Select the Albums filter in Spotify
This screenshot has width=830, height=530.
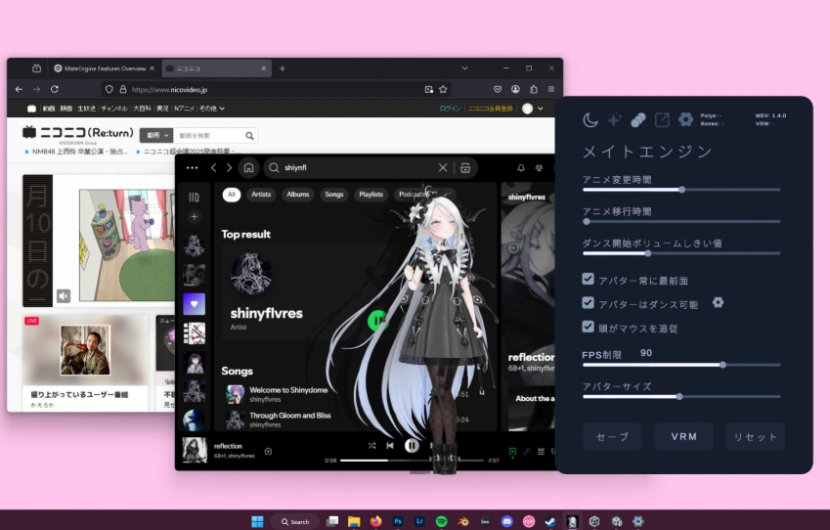[x=297, y=195]
